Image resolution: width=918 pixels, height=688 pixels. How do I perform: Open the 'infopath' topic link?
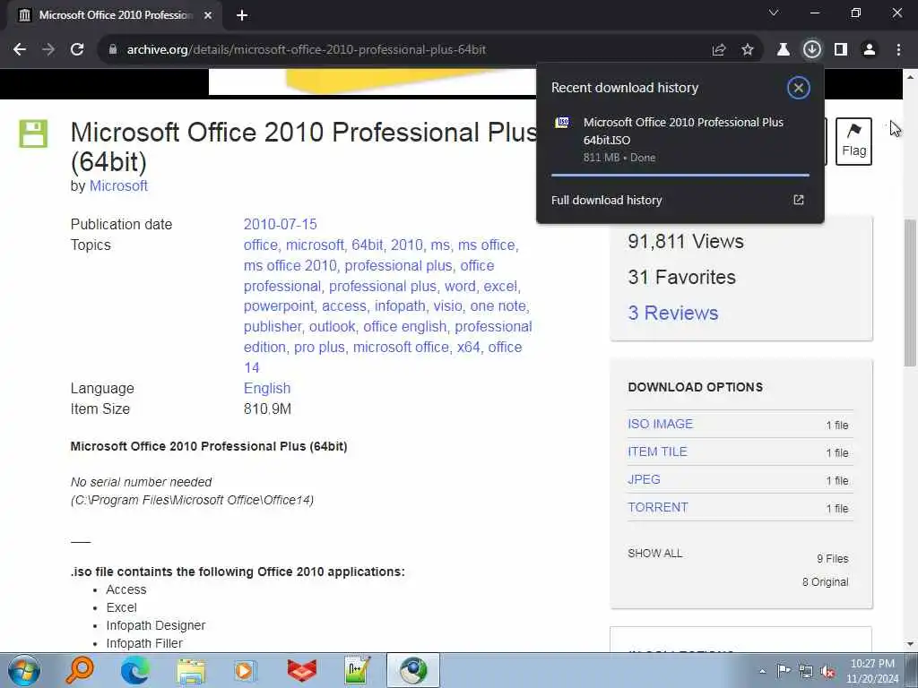click(400, 306)
